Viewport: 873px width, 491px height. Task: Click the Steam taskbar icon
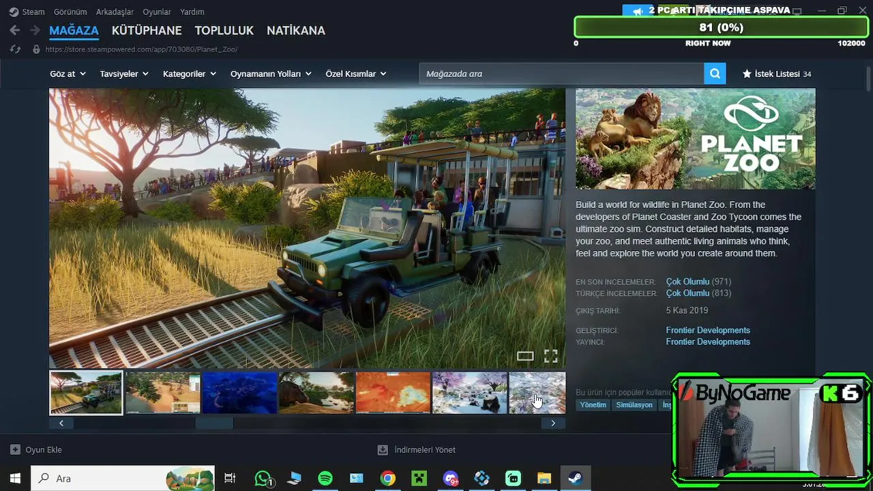(575, 478)
